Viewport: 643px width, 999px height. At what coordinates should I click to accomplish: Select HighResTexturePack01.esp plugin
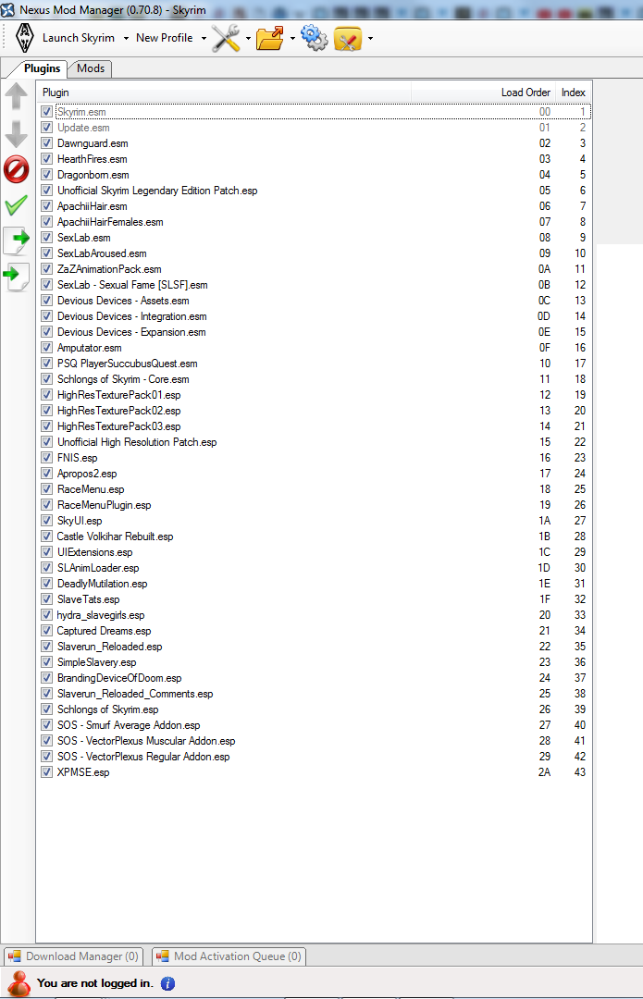tap(119, 395)
